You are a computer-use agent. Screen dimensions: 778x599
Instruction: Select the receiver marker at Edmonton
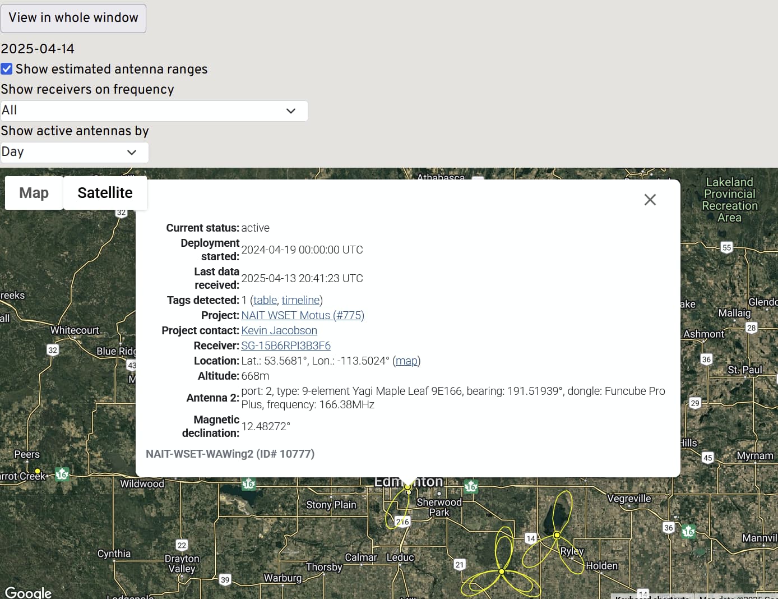(x=407, y=487)
